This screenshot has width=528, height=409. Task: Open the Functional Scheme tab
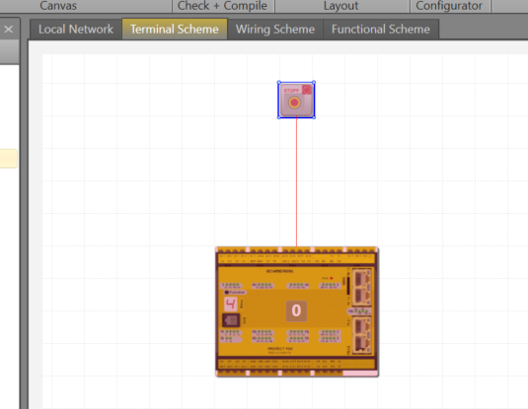(x=381, y=30)
